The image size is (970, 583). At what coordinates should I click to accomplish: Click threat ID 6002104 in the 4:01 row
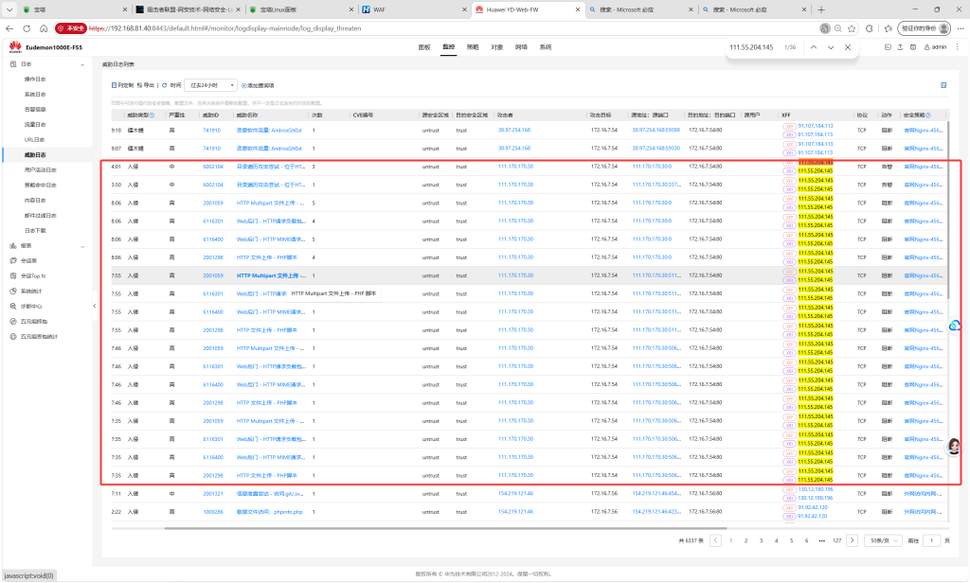tap(213, 167)
